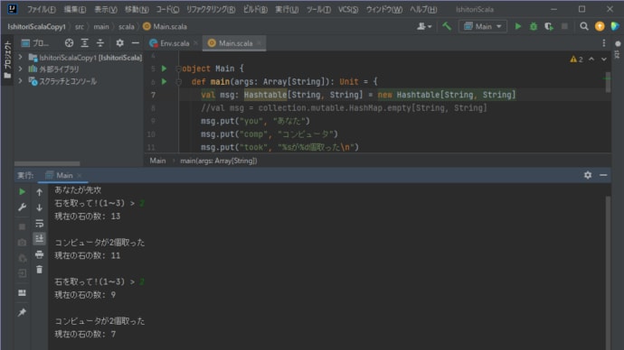The height and width of the screenshot is (350, 624).
Task: Expand the IshitoriScalaCopy1 project node
Action: [x=20, y=58]
